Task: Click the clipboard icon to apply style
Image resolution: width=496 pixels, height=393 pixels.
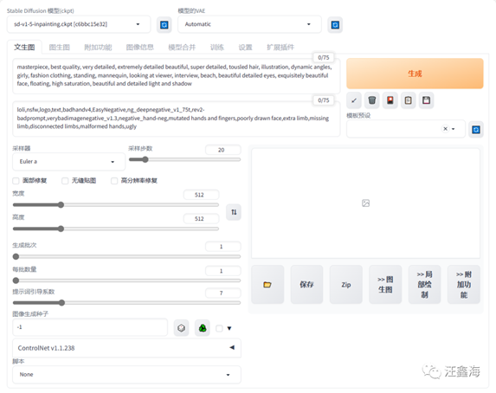Action: (409, 100)
